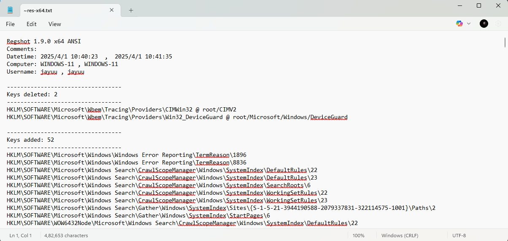This screenshot has width=508, height=241.
Task: Open Notepad settings gear icon
Action: click(498, 24)
